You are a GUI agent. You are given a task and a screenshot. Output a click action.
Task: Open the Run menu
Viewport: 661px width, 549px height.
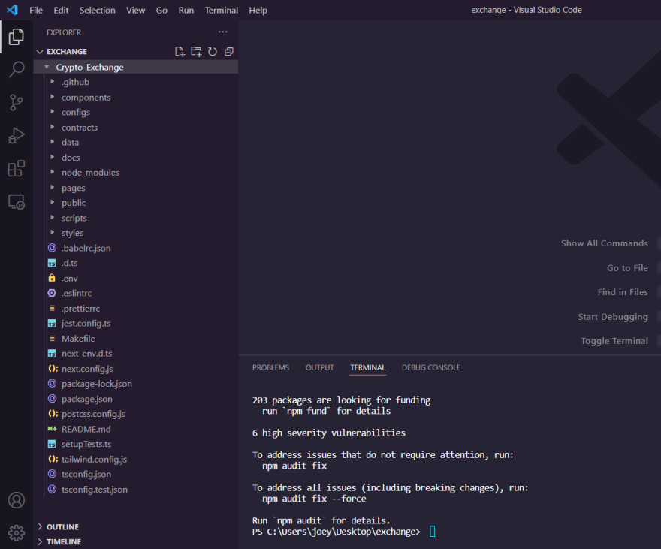186,10
